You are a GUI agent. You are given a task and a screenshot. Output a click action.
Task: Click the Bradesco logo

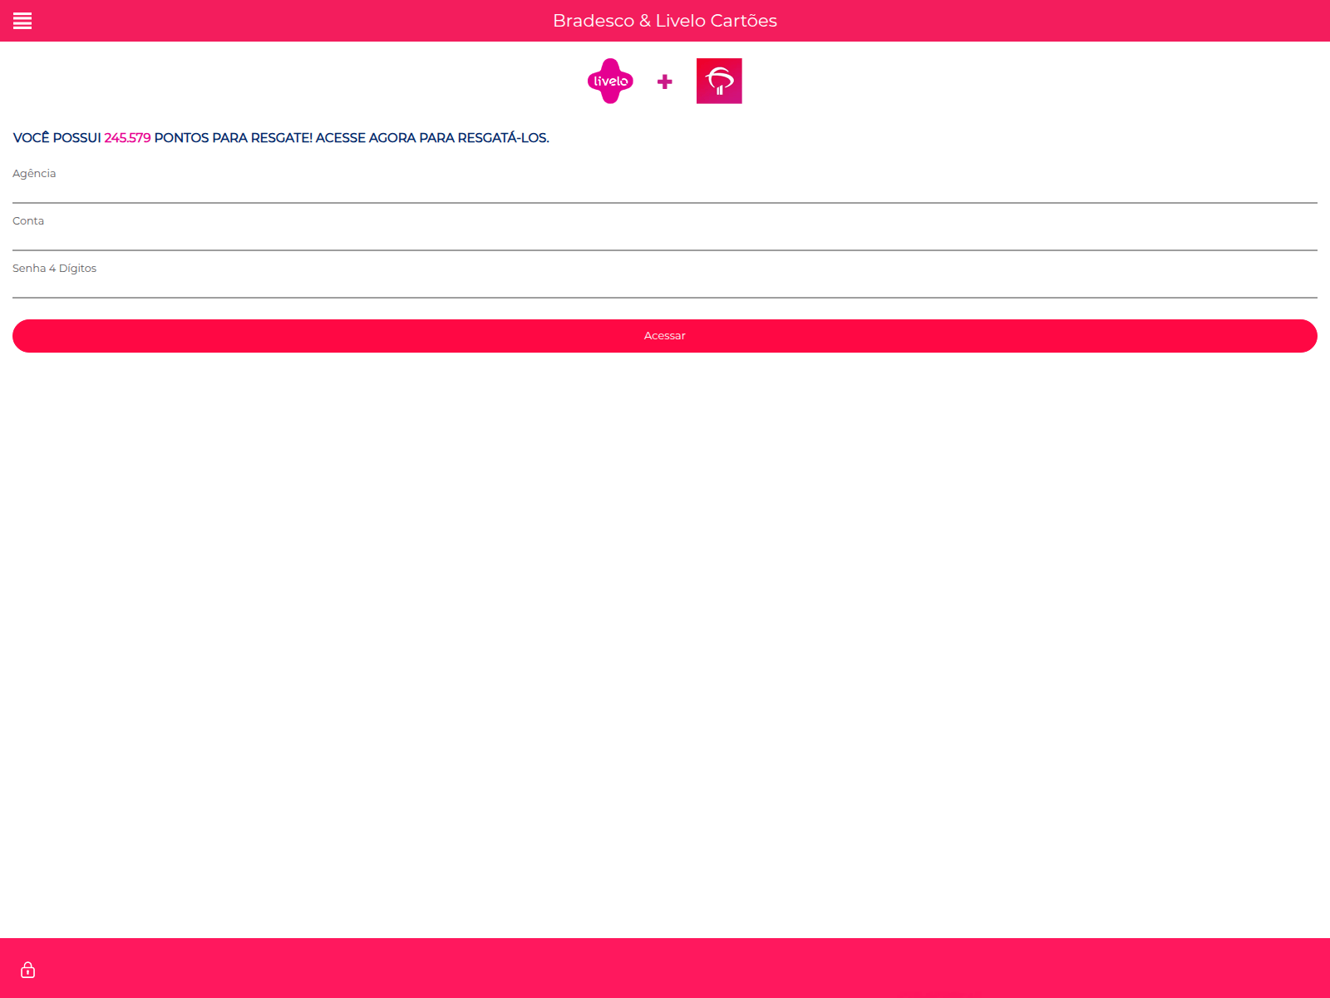[x=719, y=81]
